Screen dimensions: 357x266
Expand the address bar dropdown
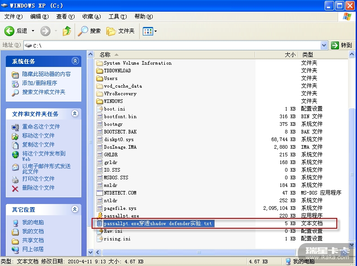[324, 45]
